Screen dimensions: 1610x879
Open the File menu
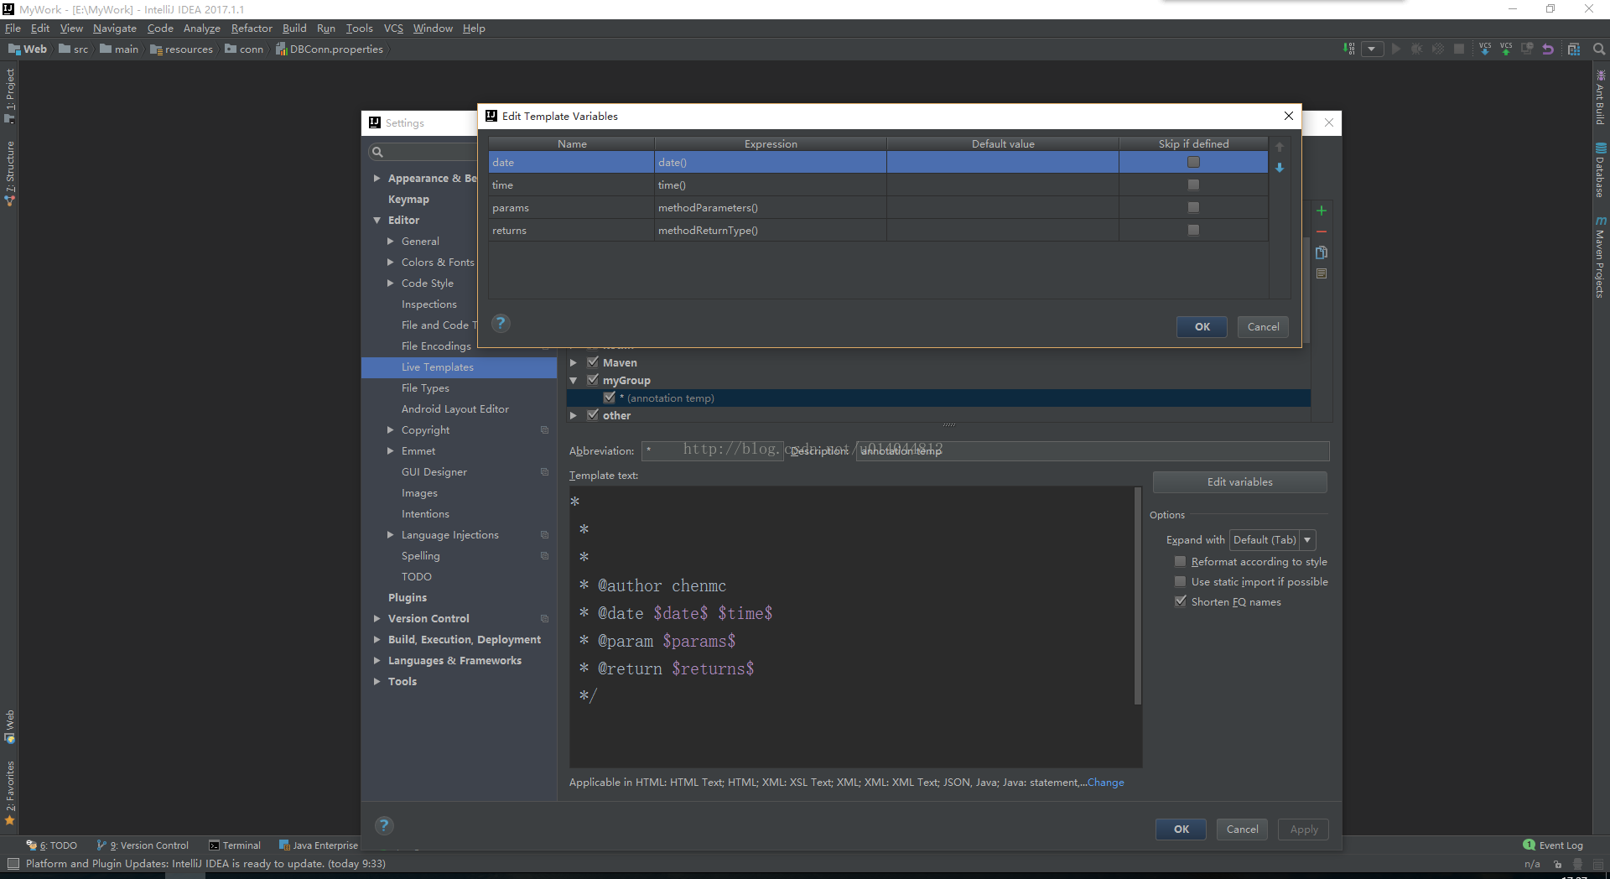click(x=13, y=28)
